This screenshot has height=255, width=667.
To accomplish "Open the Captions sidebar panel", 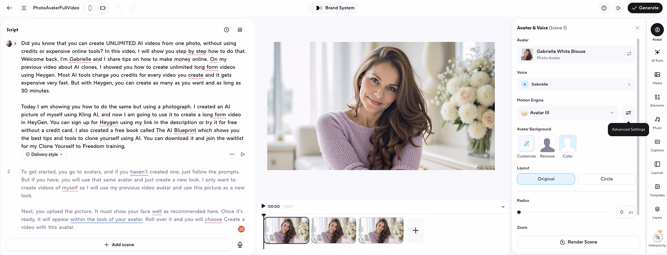I will [657, 144].
